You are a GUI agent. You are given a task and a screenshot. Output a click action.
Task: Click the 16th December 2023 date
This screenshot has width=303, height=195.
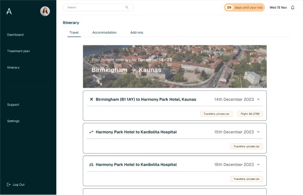click(234, 165)
